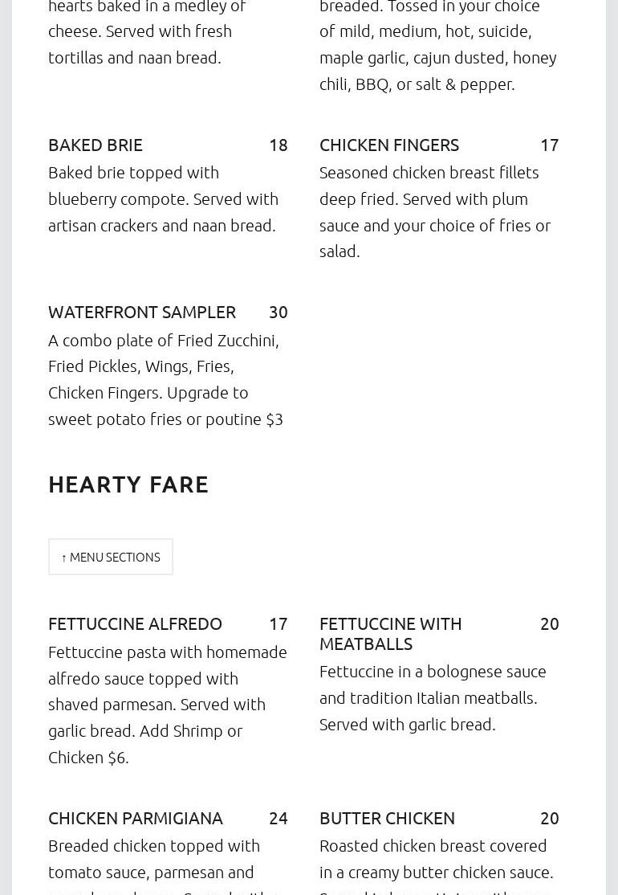Click the Menu Sections button
Screen dimensions: 618x895
(111, 557)
